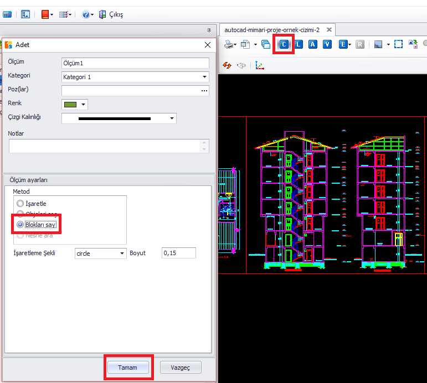Select the L (length) measurement tool
Screen dimensions: 427x383
pos(299,44)
